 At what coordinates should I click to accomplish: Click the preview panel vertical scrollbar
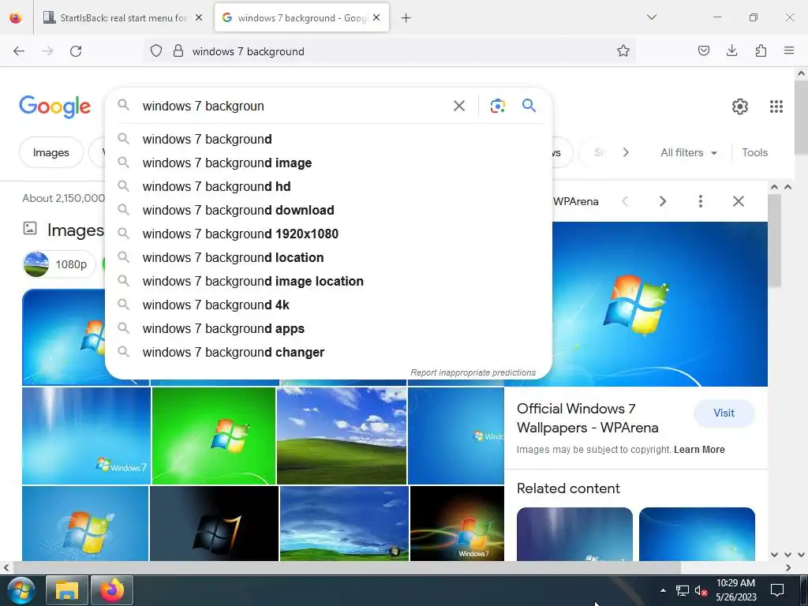[x=775, y=241]
